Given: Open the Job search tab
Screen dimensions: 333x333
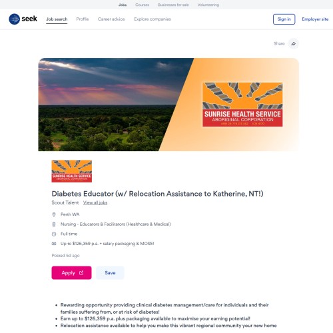Looking at the screenshot, I should [x=57, y=19].
